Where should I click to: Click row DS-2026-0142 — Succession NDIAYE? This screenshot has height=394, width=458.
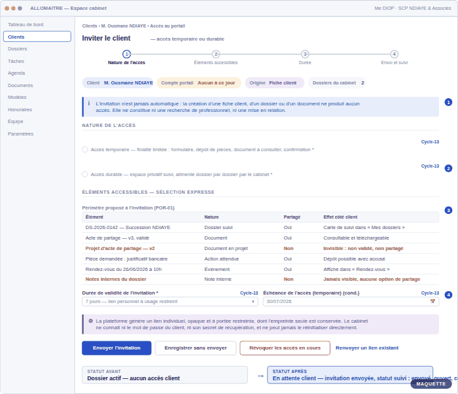pos(260,228)
